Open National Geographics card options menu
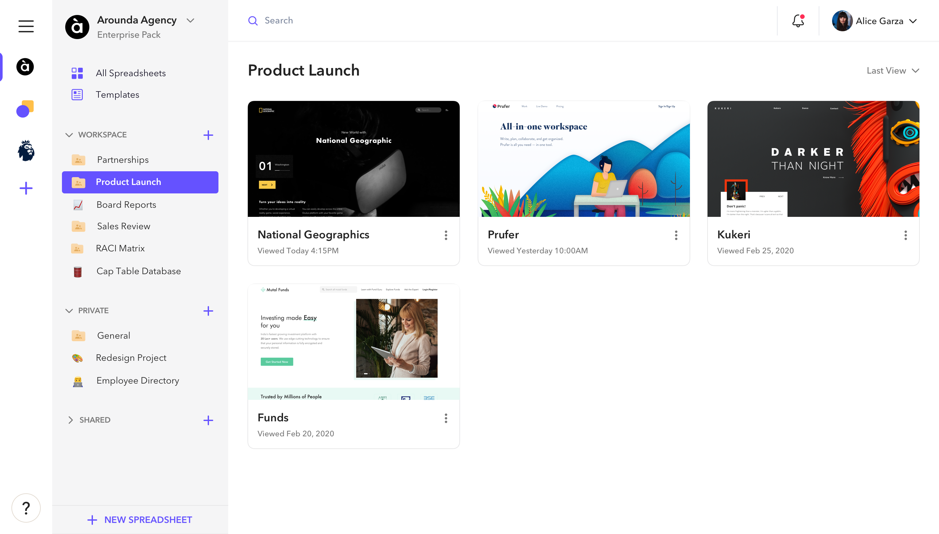This screenshot has height=534, width=939. pyautogui.click(x=446, y=235)
